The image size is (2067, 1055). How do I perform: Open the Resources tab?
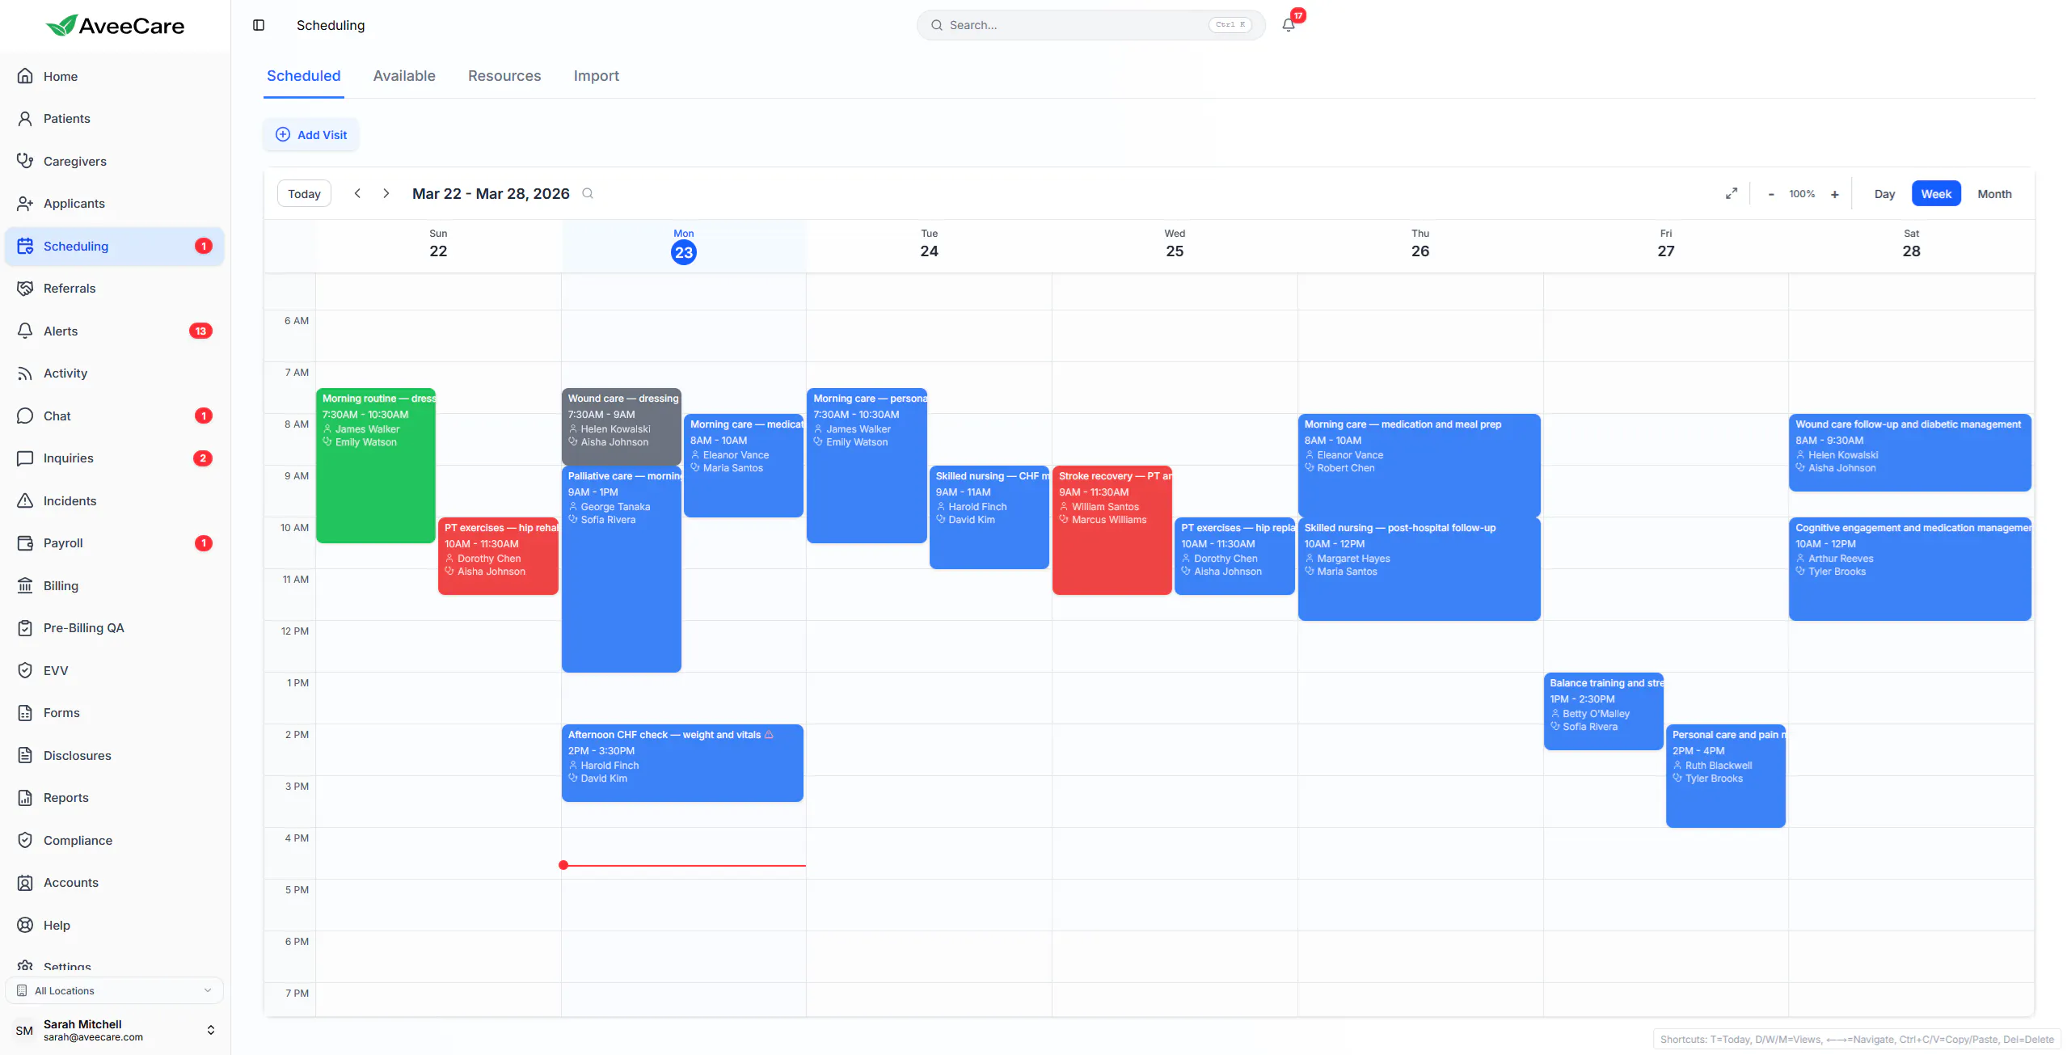[504, 76]
